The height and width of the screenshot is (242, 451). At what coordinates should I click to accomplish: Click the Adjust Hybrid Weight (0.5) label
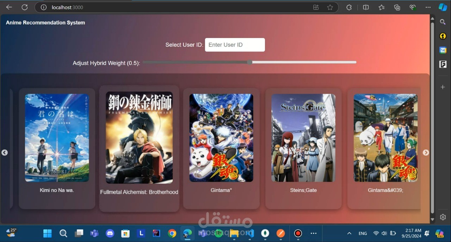106,63
